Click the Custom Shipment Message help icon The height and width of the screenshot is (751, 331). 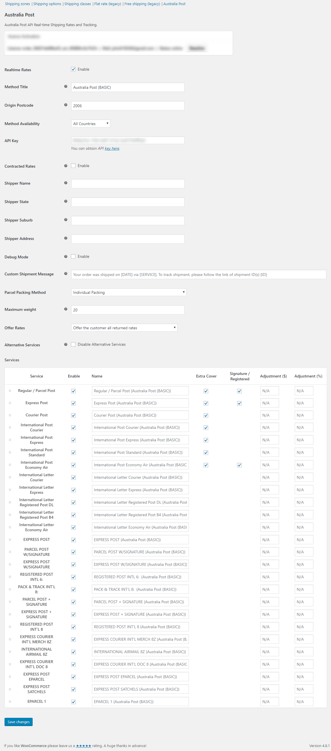pyautogui.click(x=66, y=274)
